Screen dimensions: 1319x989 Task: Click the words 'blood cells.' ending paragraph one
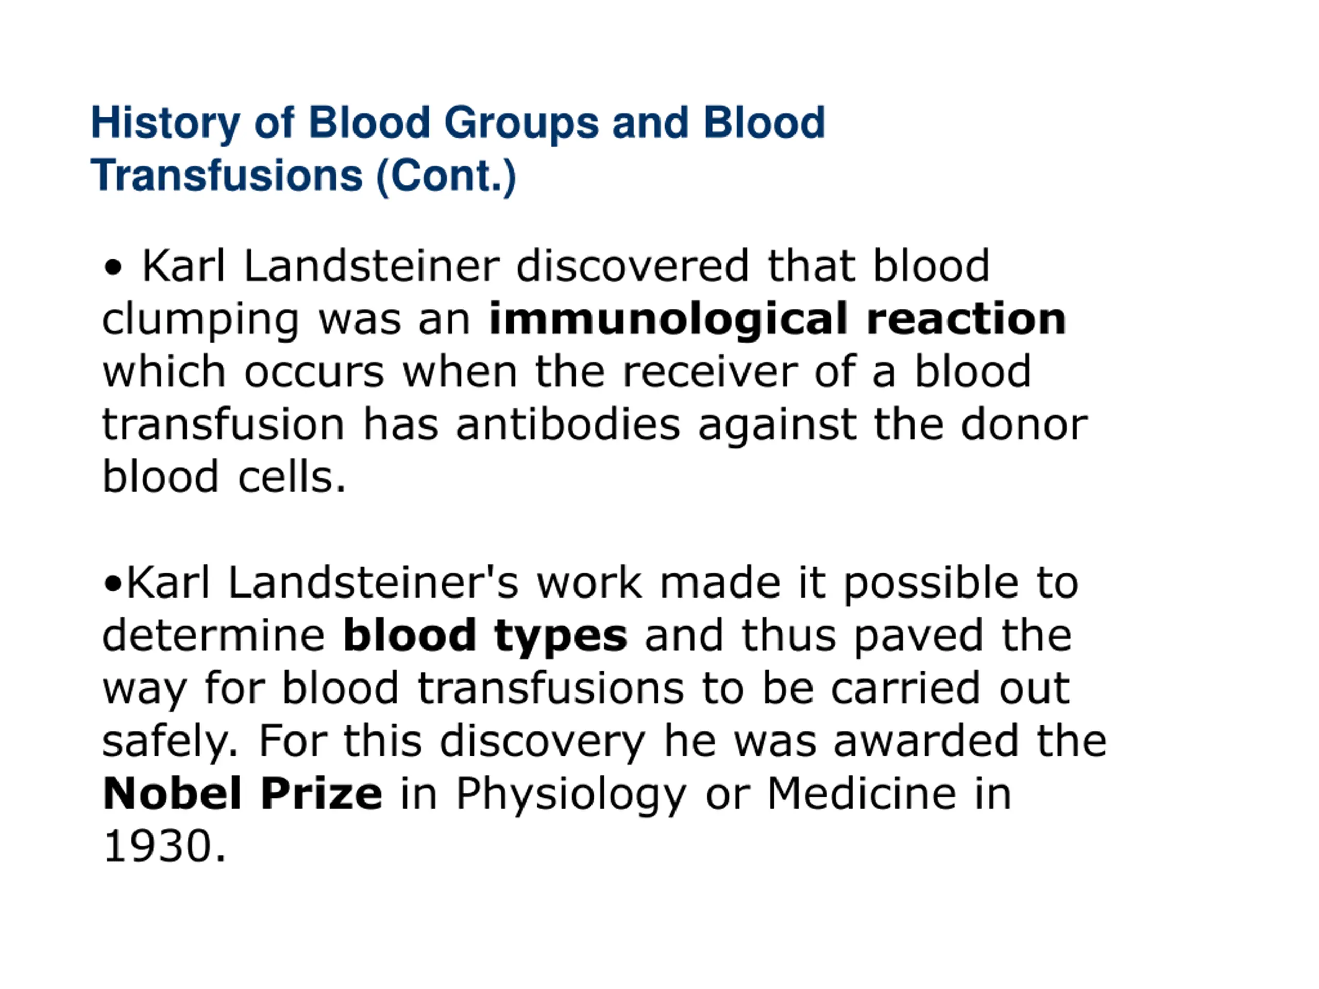click(224, 478)
